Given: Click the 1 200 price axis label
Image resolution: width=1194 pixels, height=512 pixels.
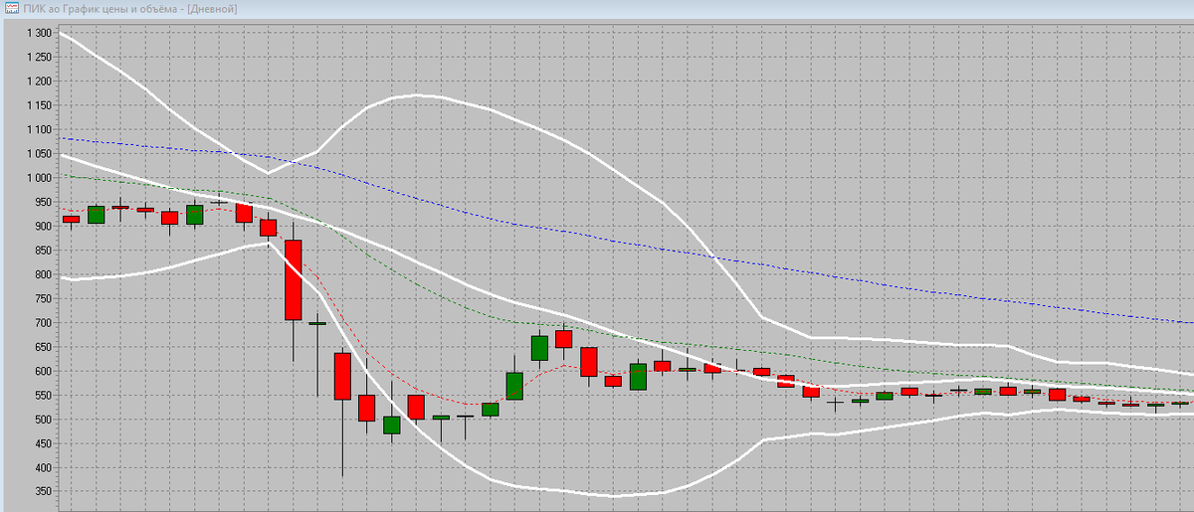Looking at the screenshot, I should [39, 82].
